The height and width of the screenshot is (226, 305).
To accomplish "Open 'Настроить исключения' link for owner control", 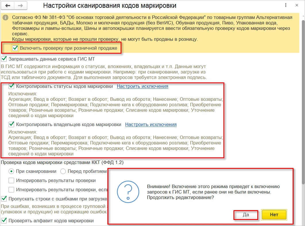I will (151, 124).
